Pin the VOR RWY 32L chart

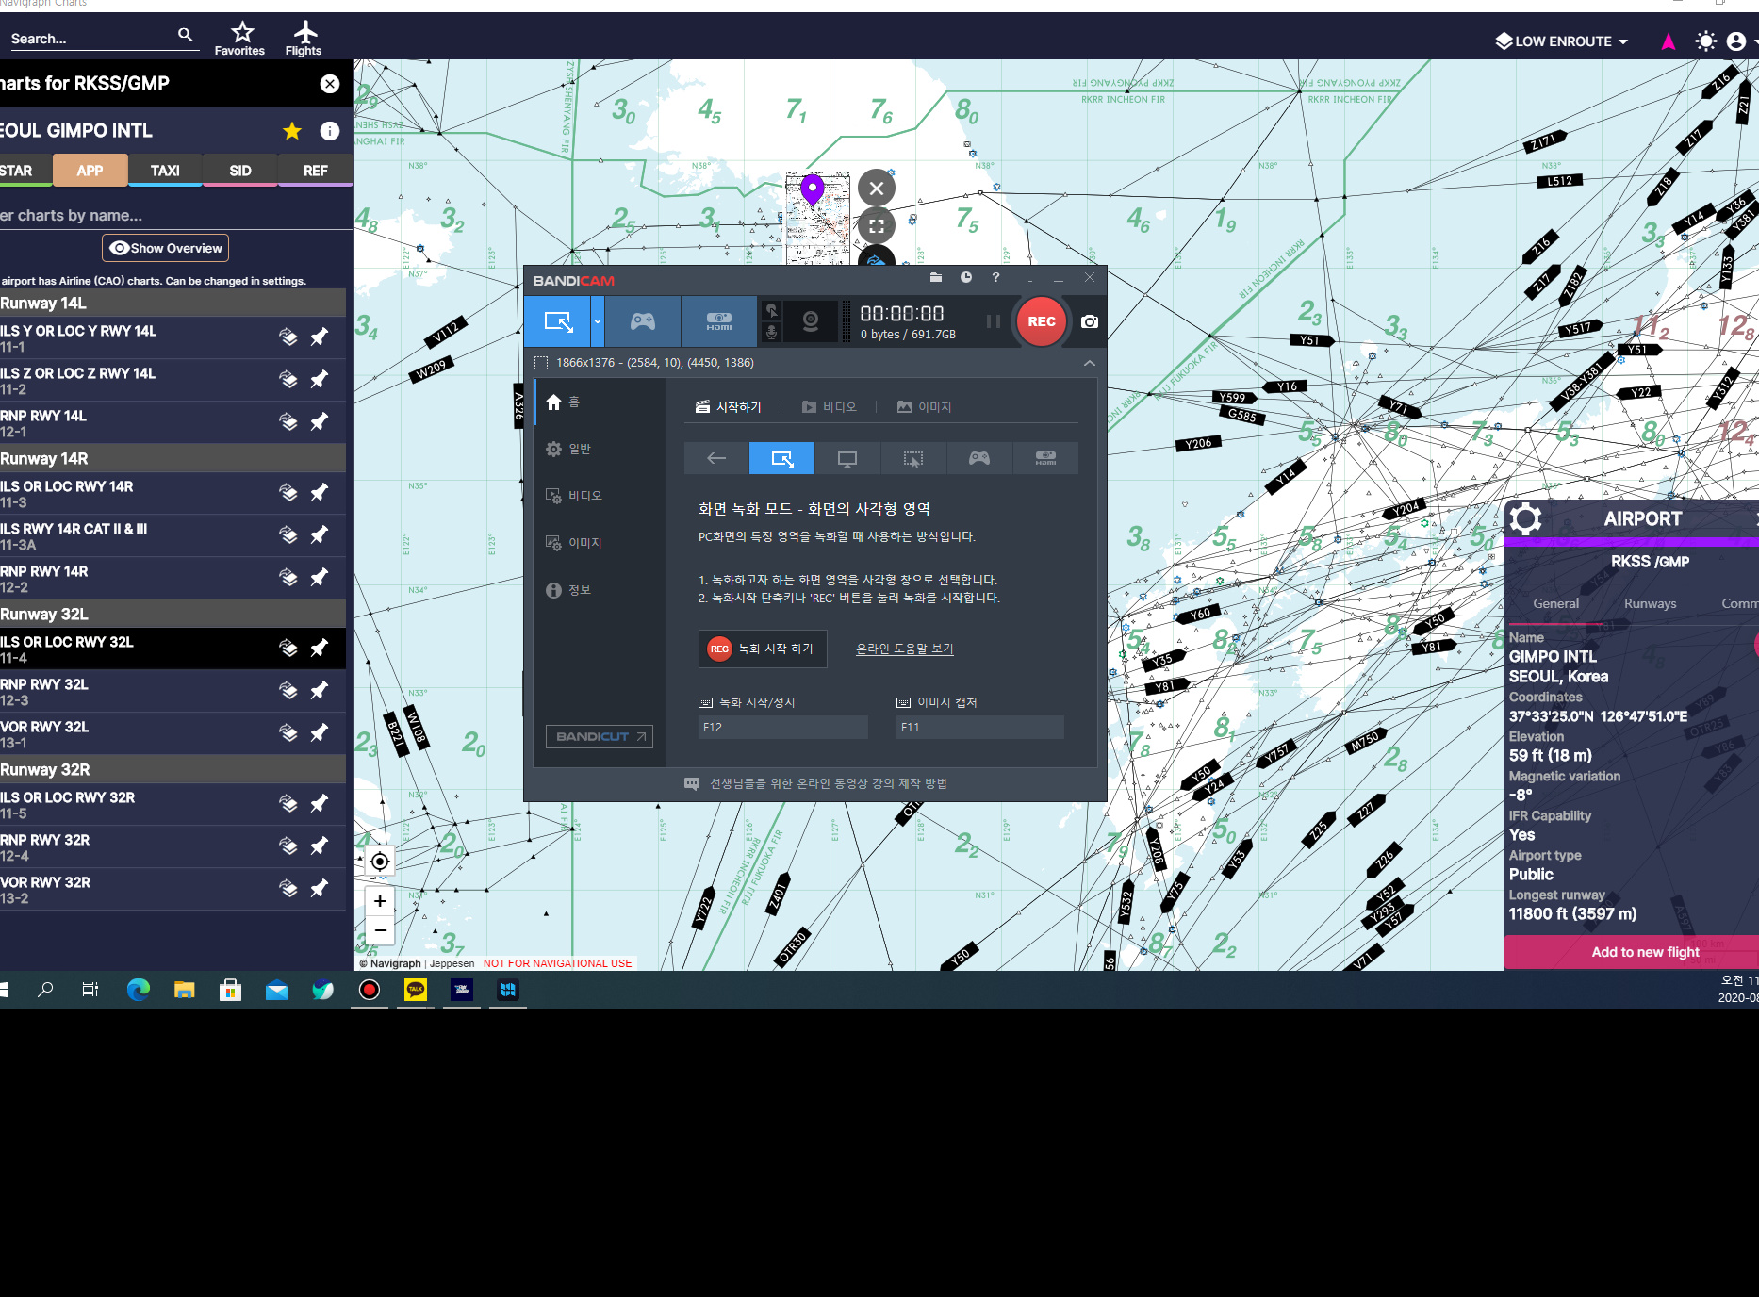[x=320, y=732]
